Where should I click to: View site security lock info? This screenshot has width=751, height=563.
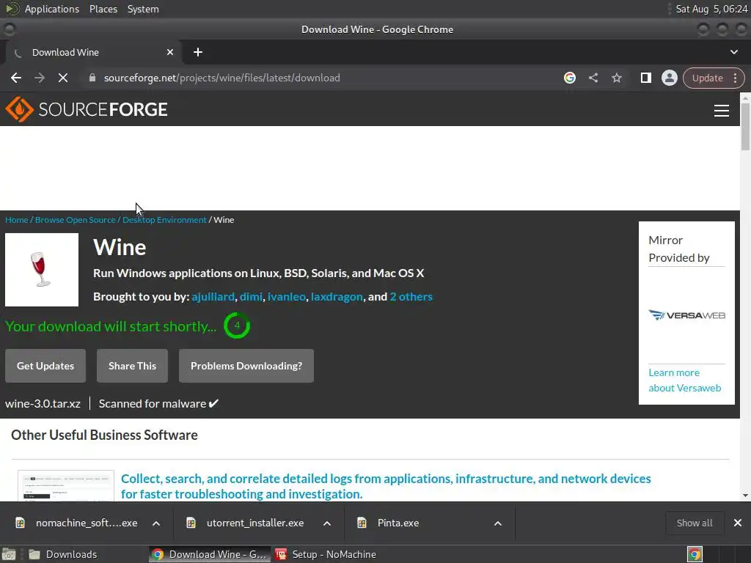point(92,78)
